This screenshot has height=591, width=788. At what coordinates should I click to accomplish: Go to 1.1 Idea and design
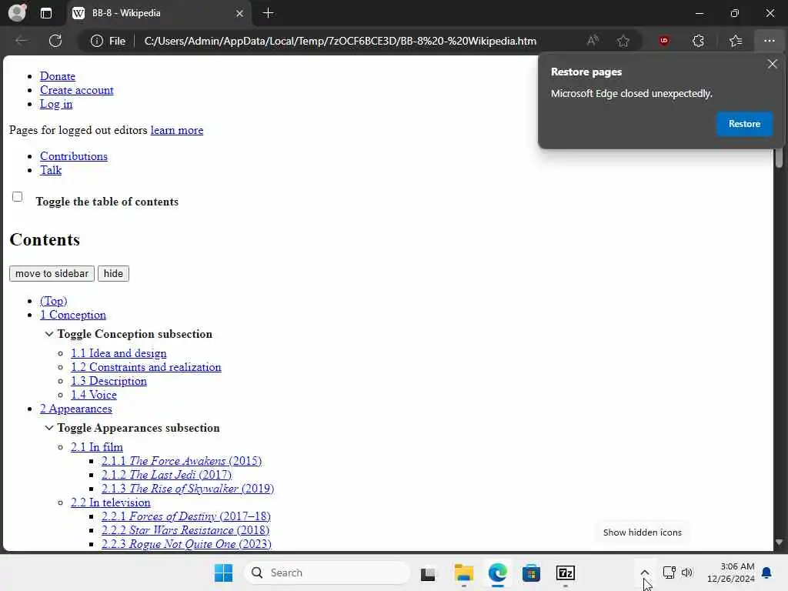(x=119, y=353)
